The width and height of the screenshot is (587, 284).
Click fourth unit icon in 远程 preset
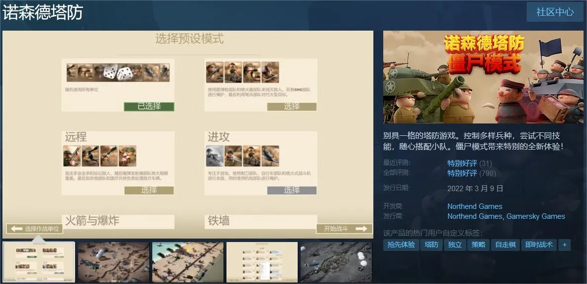coord(127,156)
